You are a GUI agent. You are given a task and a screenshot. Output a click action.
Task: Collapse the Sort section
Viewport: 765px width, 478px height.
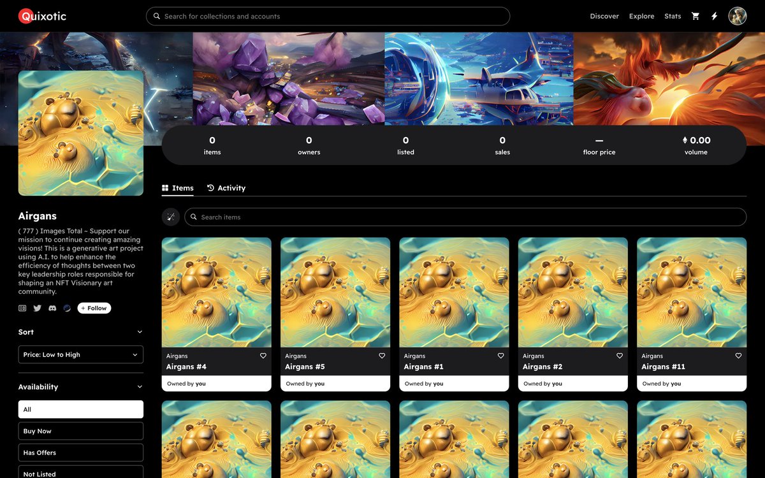pyautogui.click(x=140, y=332)
